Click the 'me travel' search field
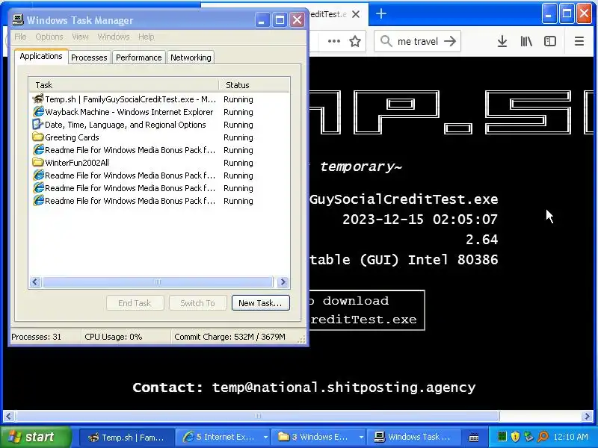Viewport: 598px width, 448px height. coord(417,41)
